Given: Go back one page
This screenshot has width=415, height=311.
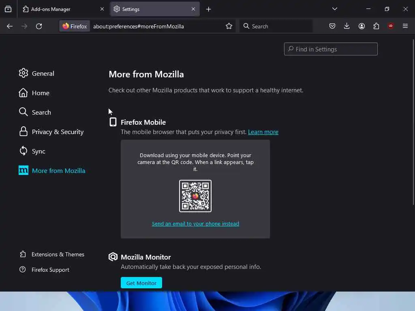Looking at the screenshot, I should [x=10, y=26].
